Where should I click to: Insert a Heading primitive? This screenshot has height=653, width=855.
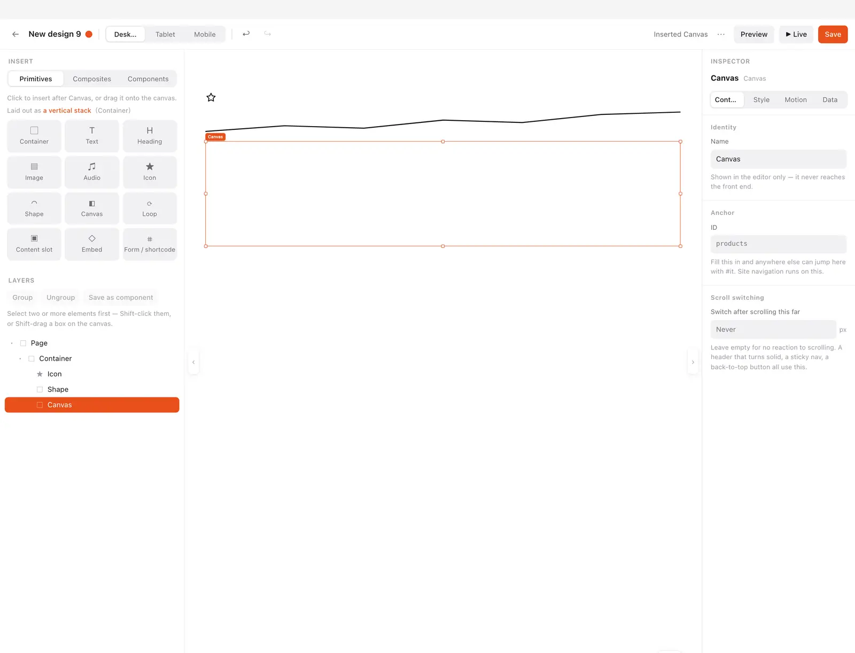pyautogui.click(x=150, y=136)
